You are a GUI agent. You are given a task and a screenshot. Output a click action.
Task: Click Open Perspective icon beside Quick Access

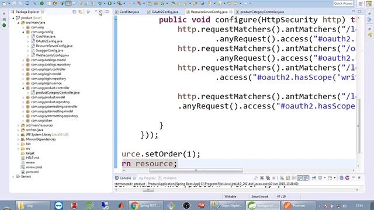pos(361,3)
